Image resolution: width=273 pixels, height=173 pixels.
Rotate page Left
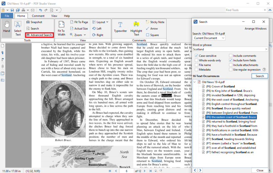97,29
